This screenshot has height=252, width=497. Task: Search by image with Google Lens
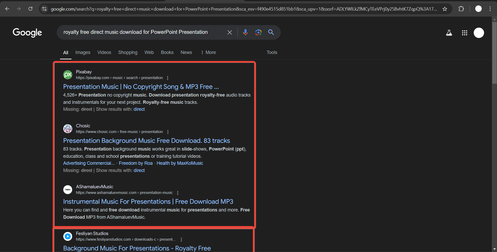(258, 32)
